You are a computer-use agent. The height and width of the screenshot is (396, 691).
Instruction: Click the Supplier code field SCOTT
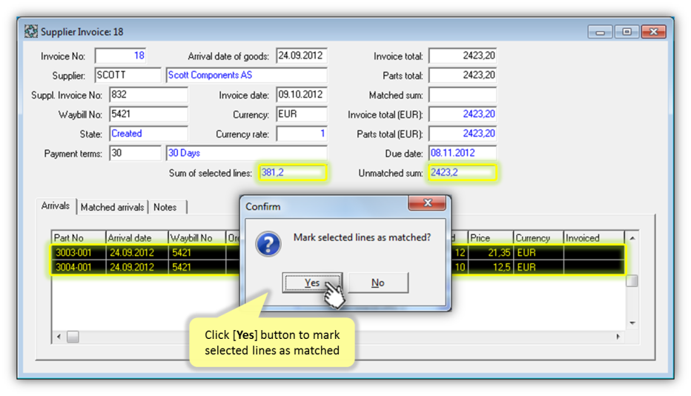click(x=127, y=76)
